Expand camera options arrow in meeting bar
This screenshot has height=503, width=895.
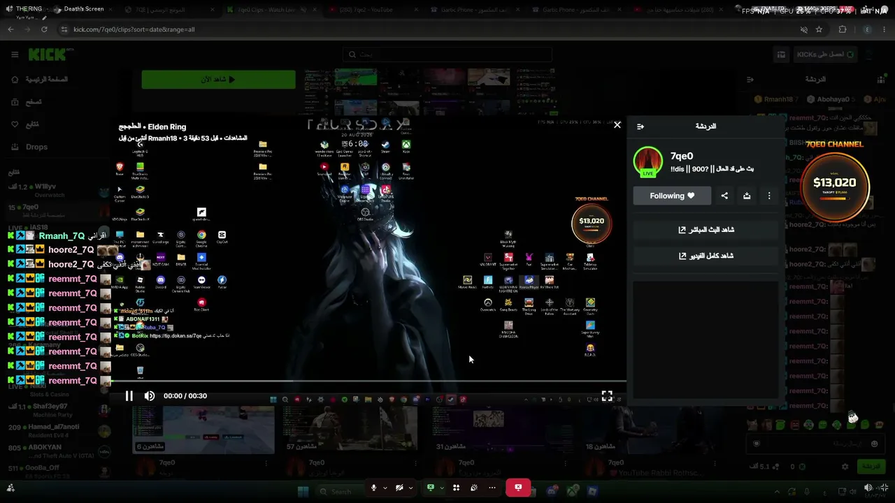410,488
